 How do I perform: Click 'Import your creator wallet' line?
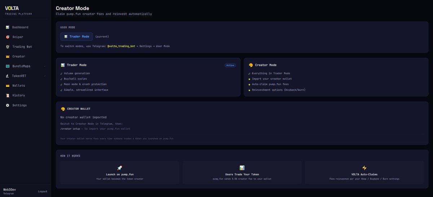(272, 79)
